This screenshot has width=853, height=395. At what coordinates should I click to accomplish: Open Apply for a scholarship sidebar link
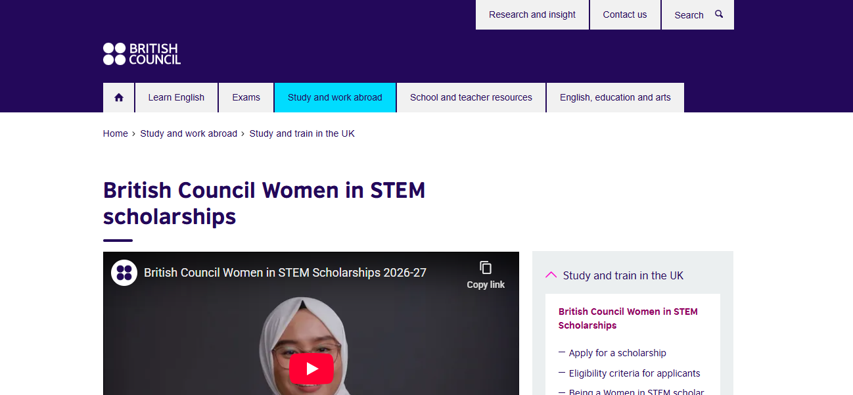click(618, 353)
